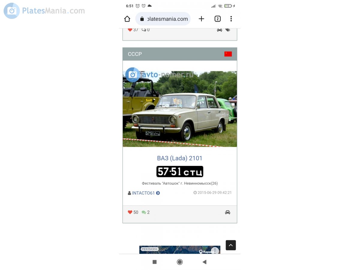Like the VAZ 2101 post with 50 hearts
360x270 pixels.
tap(130, 212)
